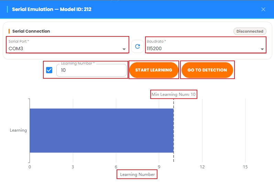274x189 pixels.
Task: Toggle the Learning Number checkbox
Action: (x=49, y=70)
